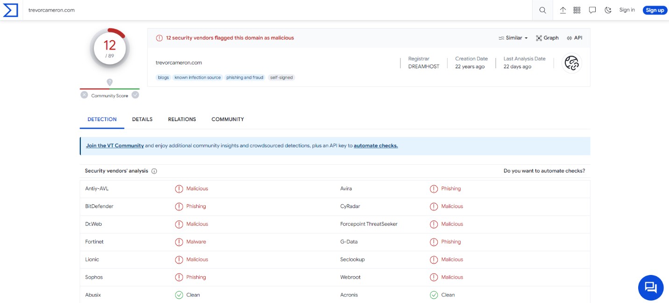
Task: Open the apps grid icon
Action: tap(577, 10)
